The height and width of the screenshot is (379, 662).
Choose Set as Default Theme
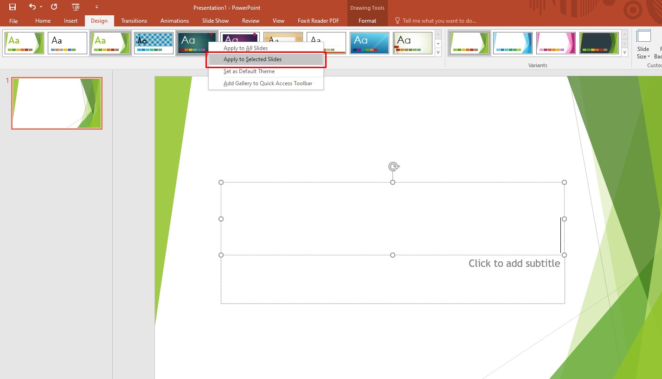249,71
